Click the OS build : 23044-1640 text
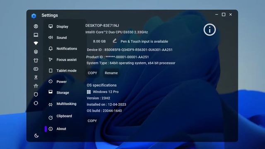The width and height of the screenshot is (265, 149). 104,111
